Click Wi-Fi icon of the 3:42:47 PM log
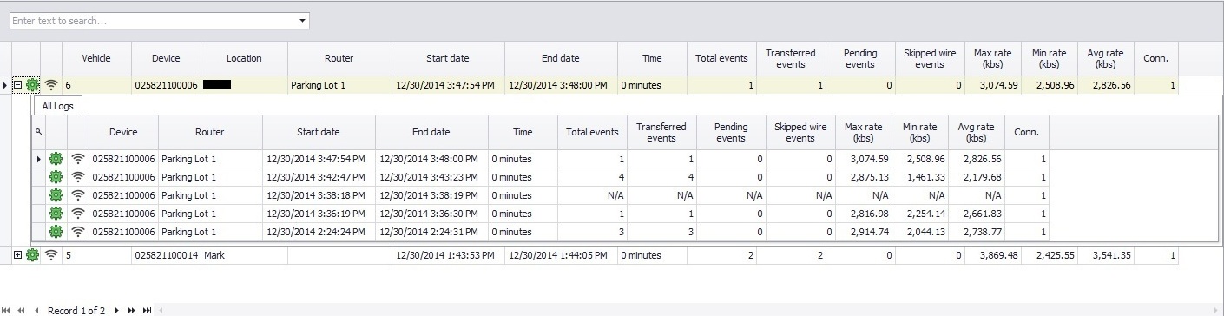Image resolution: width=1224 pixels, height=316 pixels. pos(78,177)
